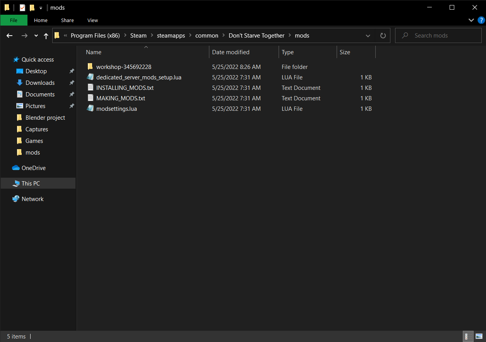Open the Help question mark icon
The image size is (486, 342).
pos(481,20)
